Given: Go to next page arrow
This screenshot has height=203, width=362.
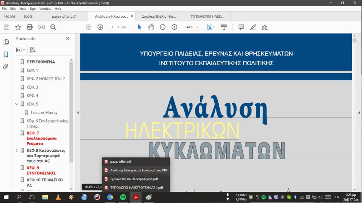Looking at the screenshot, I should coord(100,27).
